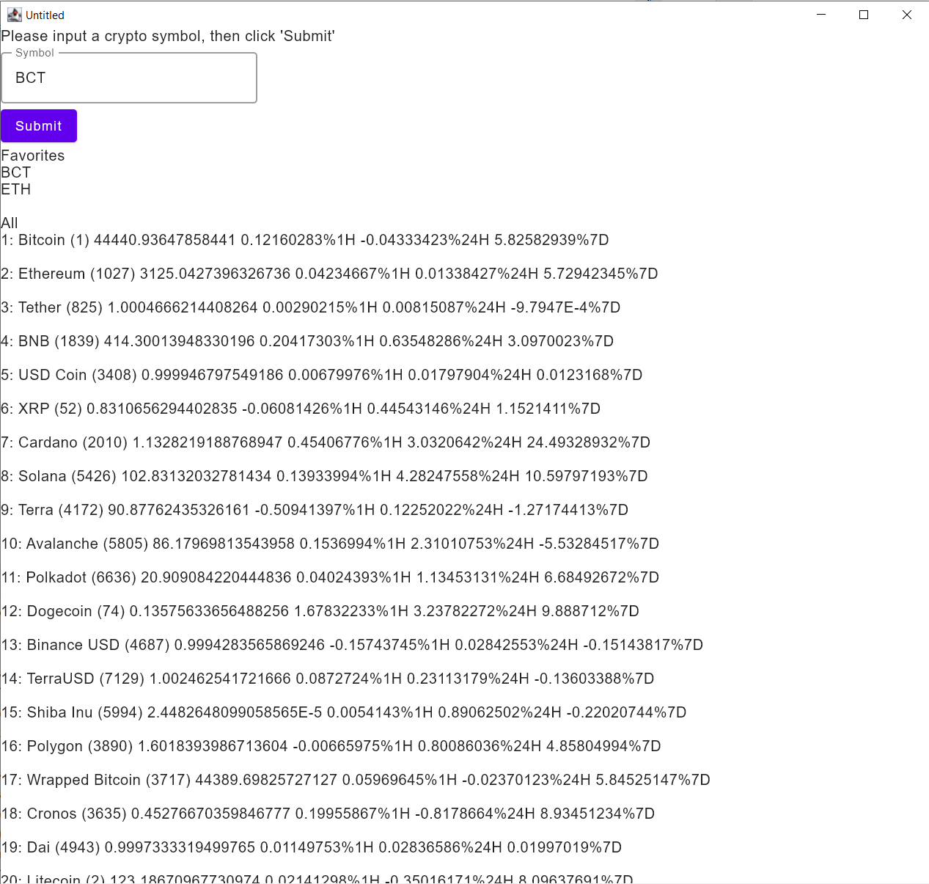Image resolution: width=929 pixels, height=884 pixels.
Task: Select the Polygon row ranked 16
Action: [x=331, y=746]
